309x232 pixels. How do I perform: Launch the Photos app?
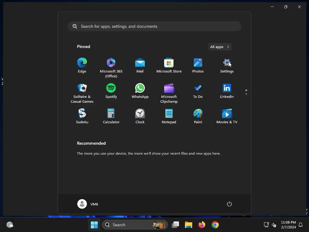pos(198,66)
